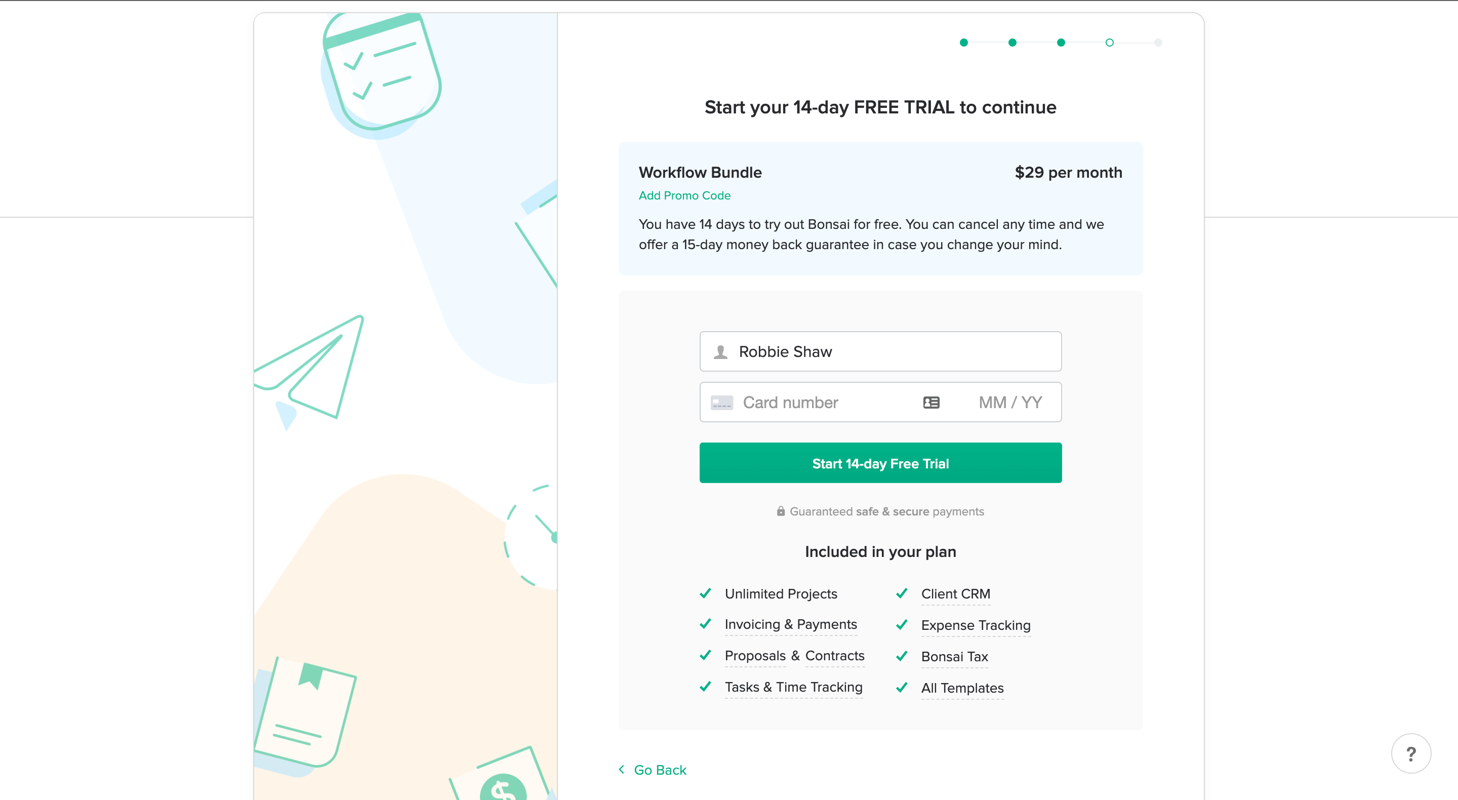Click the Go Back chevron arrow
The image size is (1458, 800).
tap(622, 769)
